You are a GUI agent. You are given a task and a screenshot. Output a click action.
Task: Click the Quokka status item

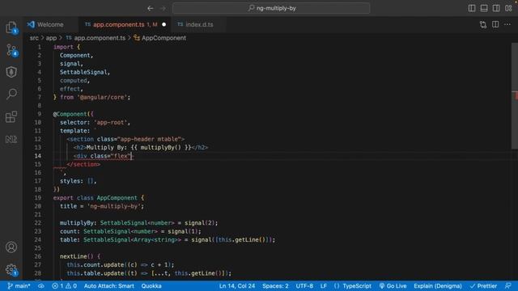(151, 286)
